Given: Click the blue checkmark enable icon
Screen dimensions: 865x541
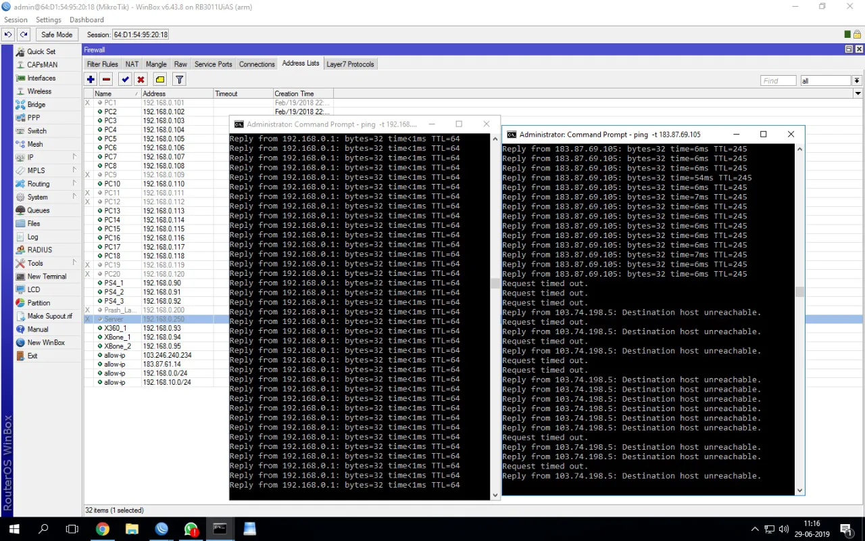Looking at the screenshot, I should click(x=125, y=79).
